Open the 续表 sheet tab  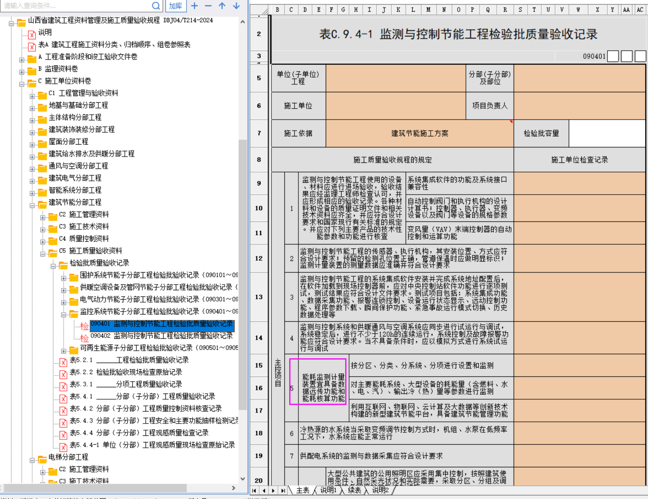click(x=354, y=490)
